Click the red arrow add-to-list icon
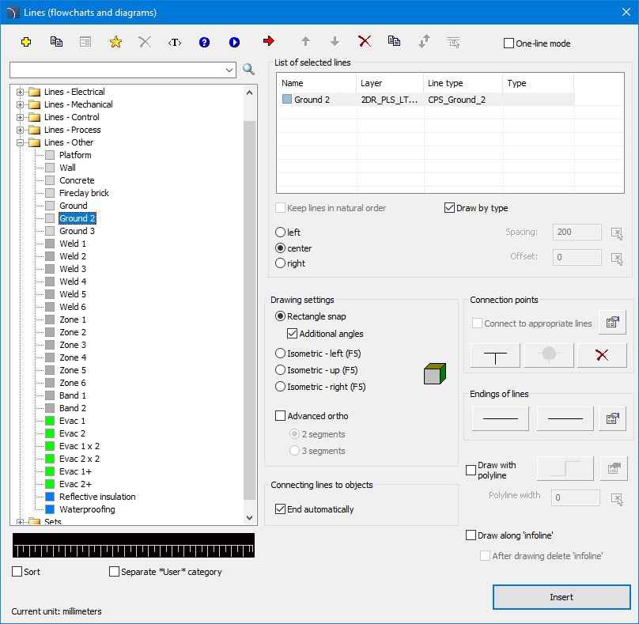 [268, 41]
